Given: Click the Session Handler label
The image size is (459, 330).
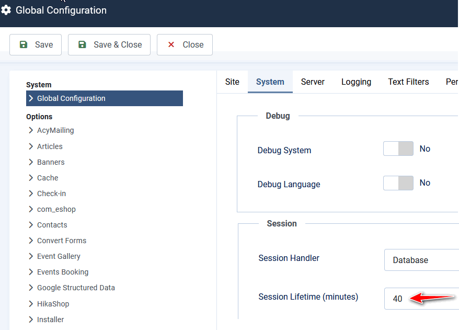Looking at the screenshot, I should [289, 258].
